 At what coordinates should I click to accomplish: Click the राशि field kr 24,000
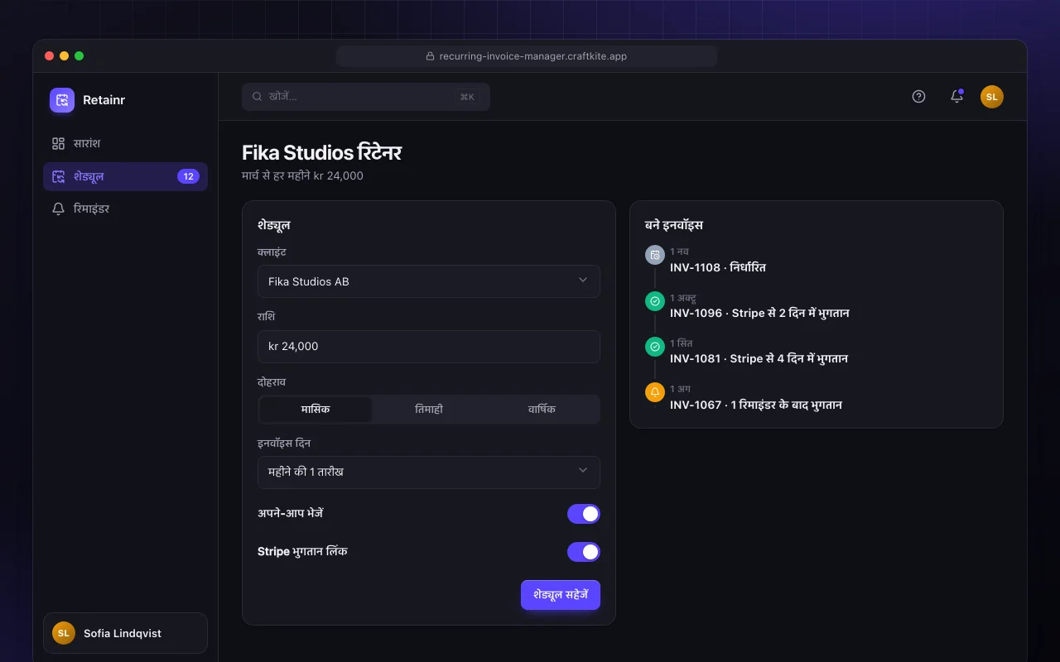pyautogui.click(x=429, y=346)
